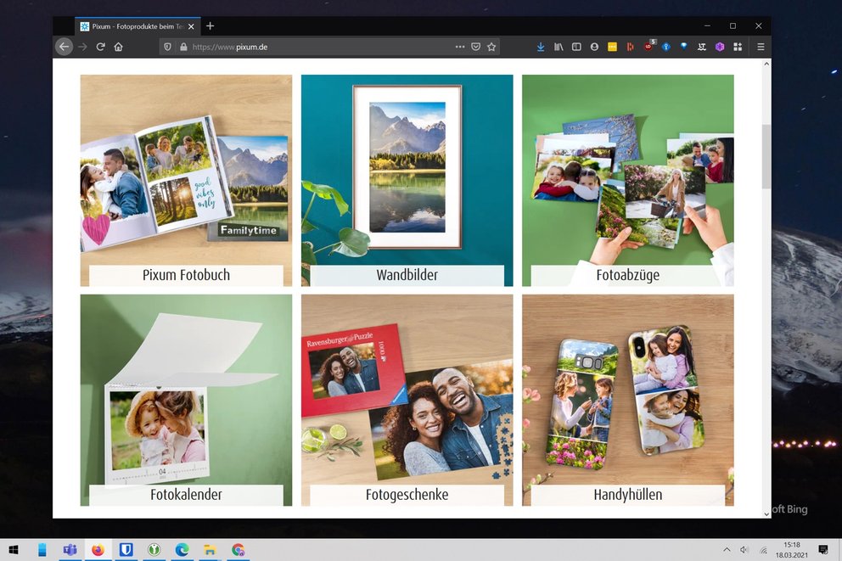The width and height of the screenshot is (842, 561).
Task: Go back with the browser back arrow
Action: point(64,47)
